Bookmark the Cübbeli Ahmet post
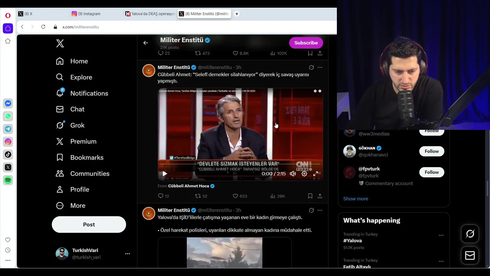The width and height of the screenshot is (490, 276). point(310,196)
